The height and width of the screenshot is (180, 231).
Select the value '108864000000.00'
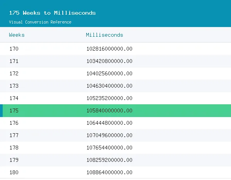[x=109, y=172]
